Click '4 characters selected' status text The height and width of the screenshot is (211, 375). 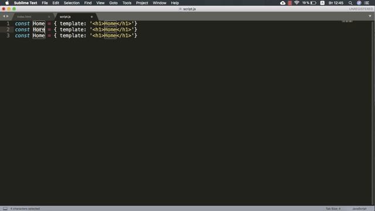coord(25,209)
